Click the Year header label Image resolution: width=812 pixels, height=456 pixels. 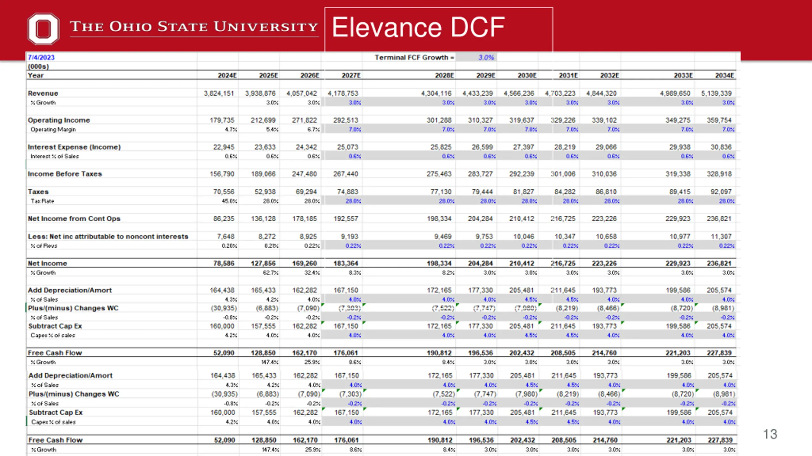[36, 75]
